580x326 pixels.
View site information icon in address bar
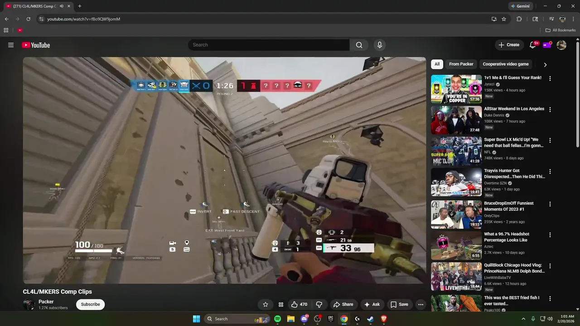[41, 19]
